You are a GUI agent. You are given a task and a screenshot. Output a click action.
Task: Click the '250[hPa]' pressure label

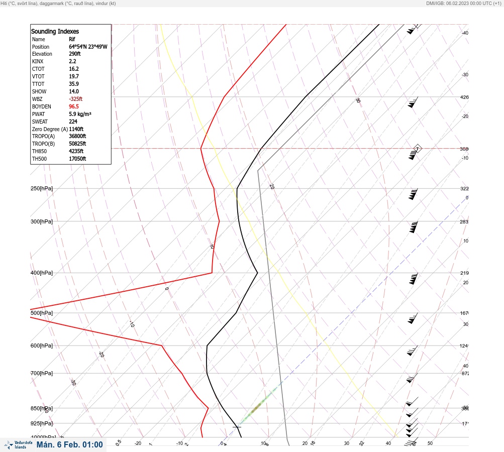coord(42,188)
